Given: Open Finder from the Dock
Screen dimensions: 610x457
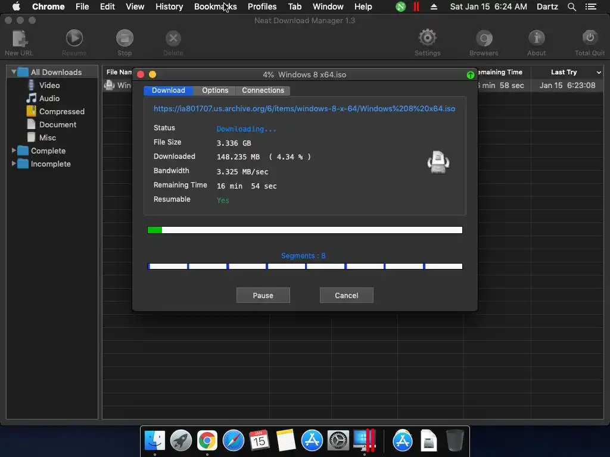Looking at the screenshot, I should [x=155, y=441].
